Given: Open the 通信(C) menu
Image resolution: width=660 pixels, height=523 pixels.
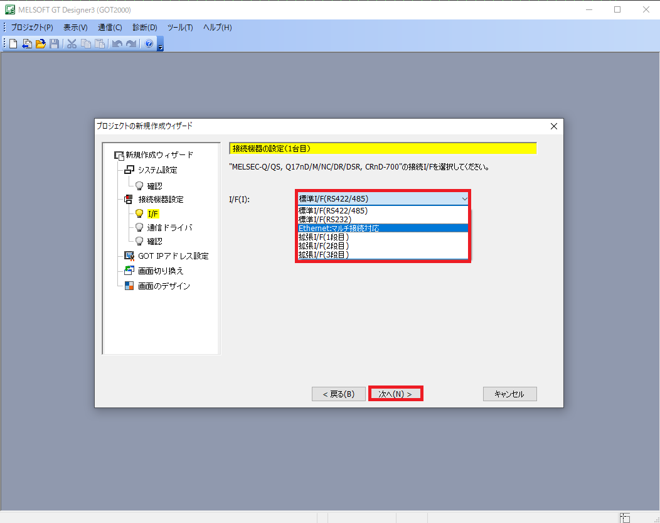Looking at the screenshot, I should click(x=110, y=28).
